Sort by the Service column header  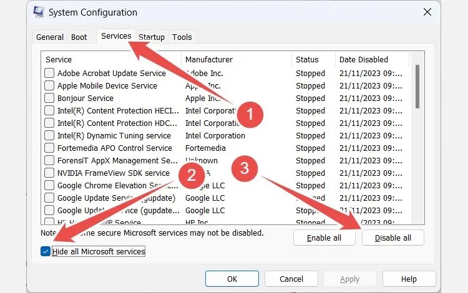pyautogui.click(x=111, y=60)
